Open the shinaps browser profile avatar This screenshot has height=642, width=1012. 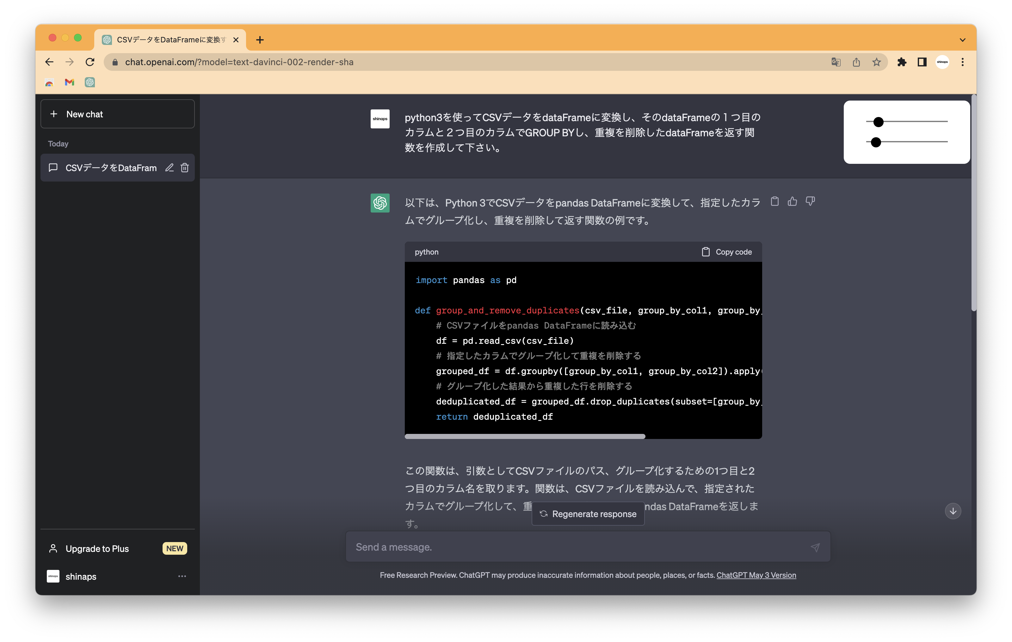(942, 62)
